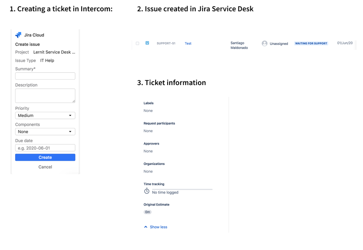This screenshot has height=250, width=363.
Task: Click the SUPPORT-51 issue key
Action: tap(166, 43)
